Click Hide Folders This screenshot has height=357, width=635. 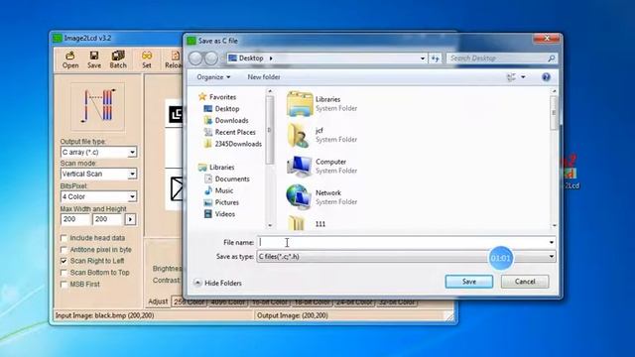pyautogui.click(x=218, y=283)
